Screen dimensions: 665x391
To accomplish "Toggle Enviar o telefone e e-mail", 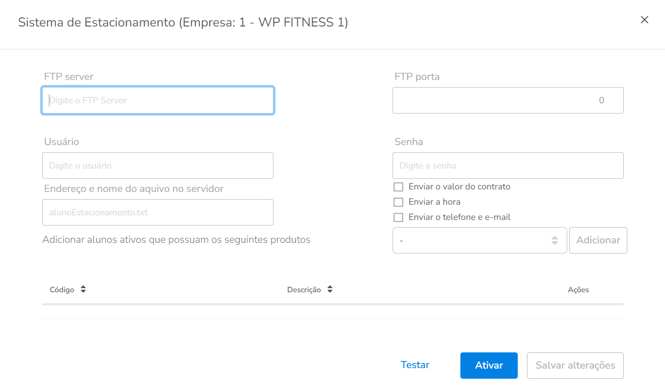I will tap(398, 217).
